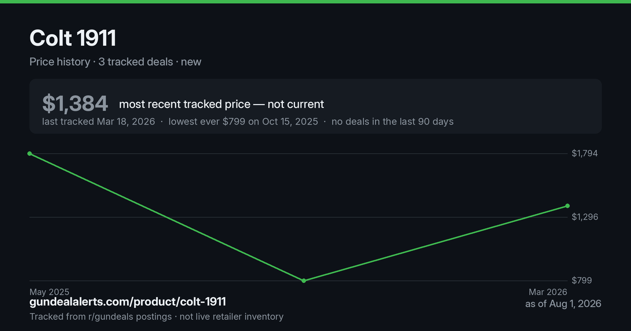This screenshot has width=631, height=331.
Task: Open the gundealalerts.com/product/colt-1911 link
Action: tap(128, 302)
